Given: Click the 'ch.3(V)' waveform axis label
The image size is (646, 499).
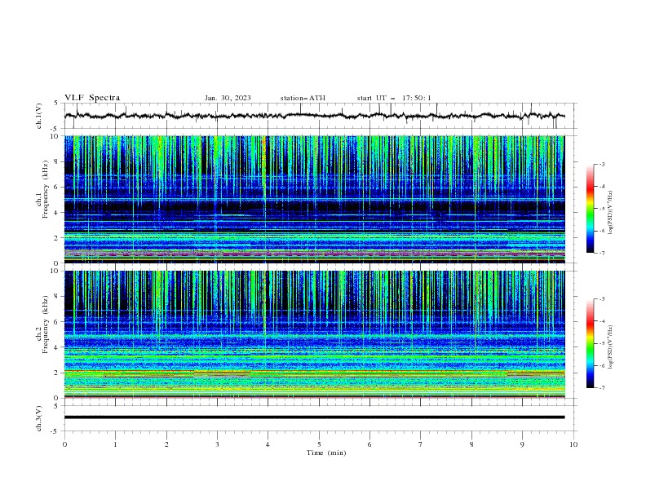Looking at the screenshot, I should (x=39, y=418).
